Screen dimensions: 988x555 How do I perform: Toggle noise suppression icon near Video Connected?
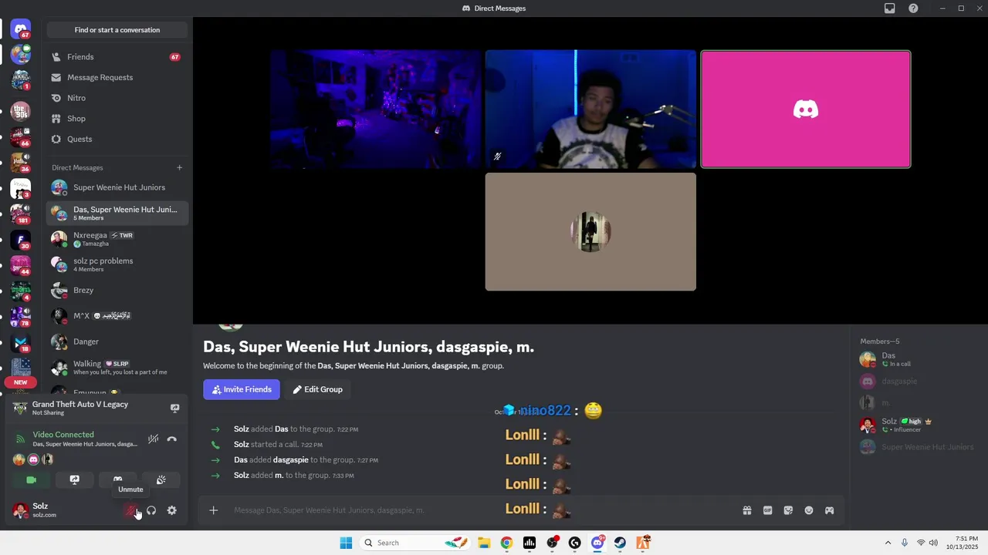click(153, 439)
